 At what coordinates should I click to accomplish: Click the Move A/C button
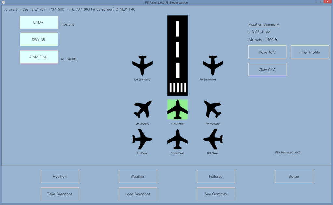(267, 52)
